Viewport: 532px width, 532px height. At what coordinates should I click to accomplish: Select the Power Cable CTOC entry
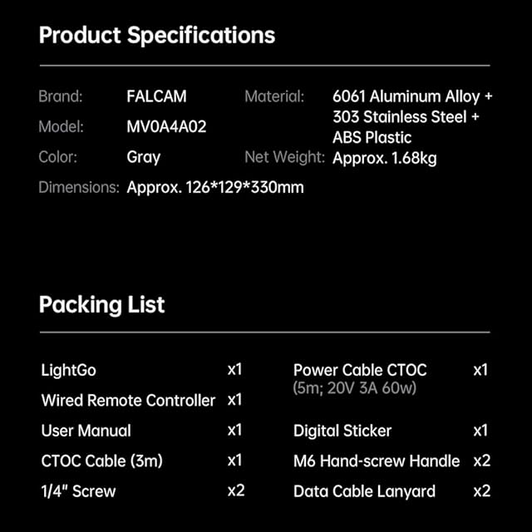[360, 370]
